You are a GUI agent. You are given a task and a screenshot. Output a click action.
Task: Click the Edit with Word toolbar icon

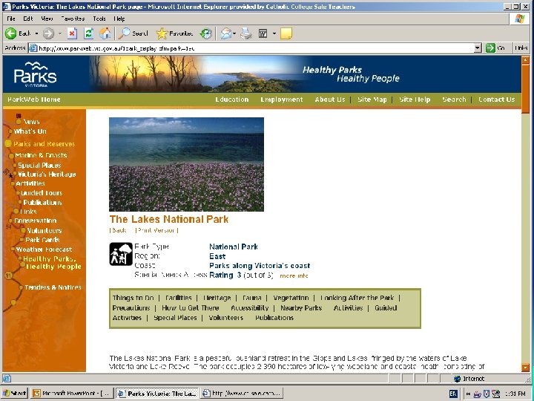pyautogui.click(x=263, y=33)
